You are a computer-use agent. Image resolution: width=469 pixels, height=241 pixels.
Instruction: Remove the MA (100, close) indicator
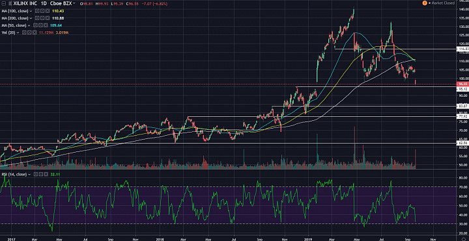48,11
